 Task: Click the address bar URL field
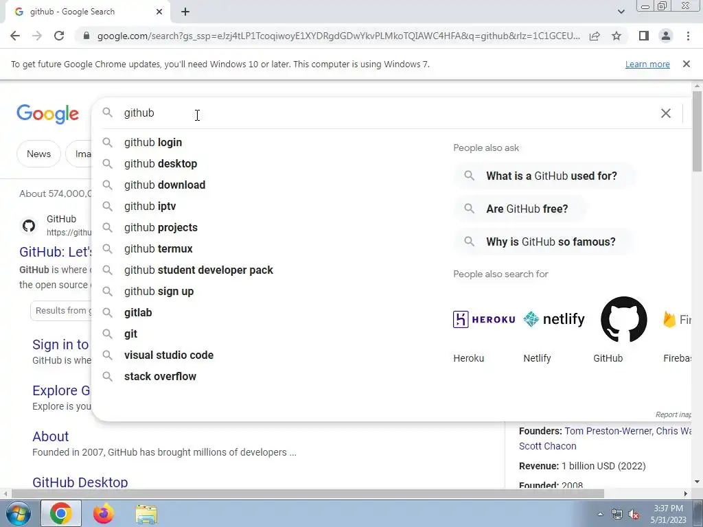(338, 36)
